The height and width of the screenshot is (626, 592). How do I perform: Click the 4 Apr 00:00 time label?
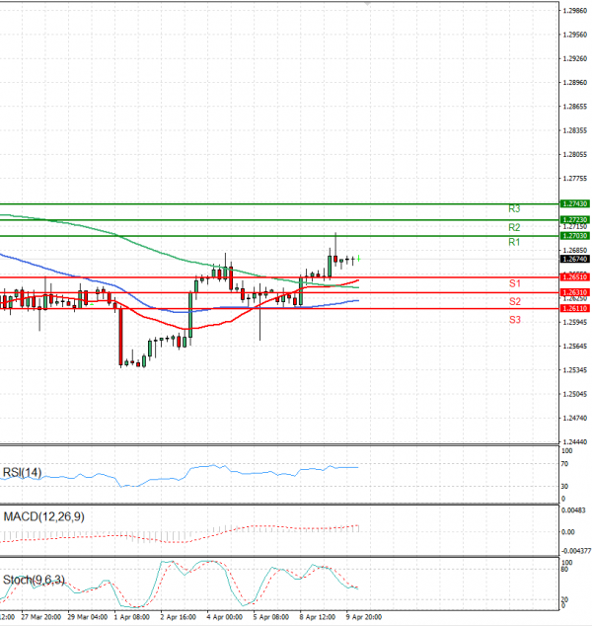[225, 617]
